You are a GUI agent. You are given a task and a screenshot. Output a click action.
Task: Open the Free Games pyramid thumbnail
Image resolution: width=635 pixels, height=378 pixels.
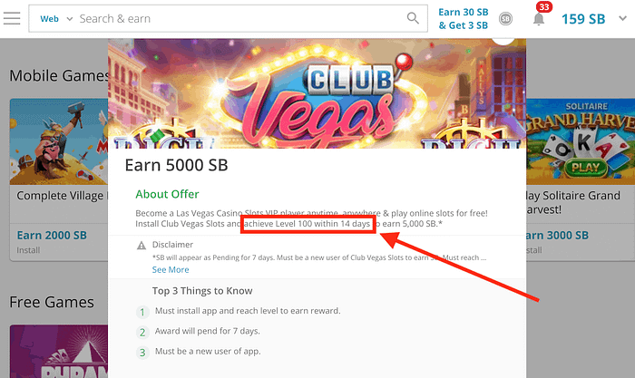(59, 352)
